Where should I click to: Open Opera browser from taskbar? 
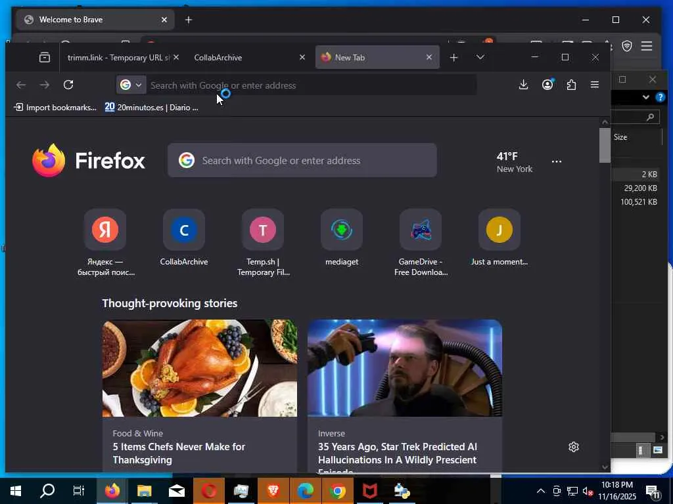(209, 491)
